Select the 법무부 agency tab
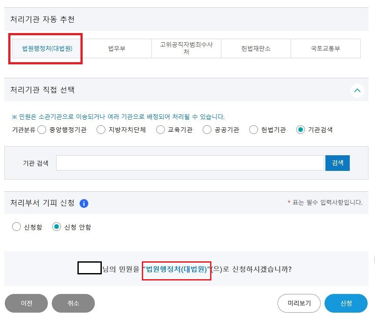Image resolution: width=375 pixels, height=327 pixels. point(117,48)
